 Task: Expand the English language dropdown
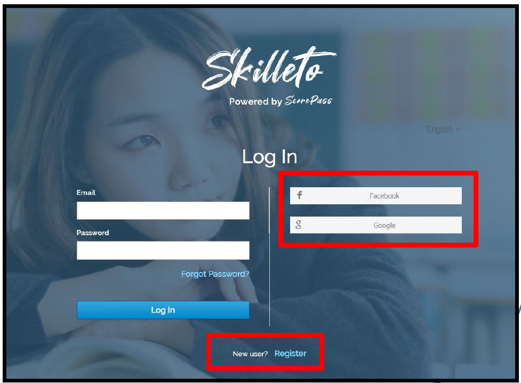coord(443,129)
